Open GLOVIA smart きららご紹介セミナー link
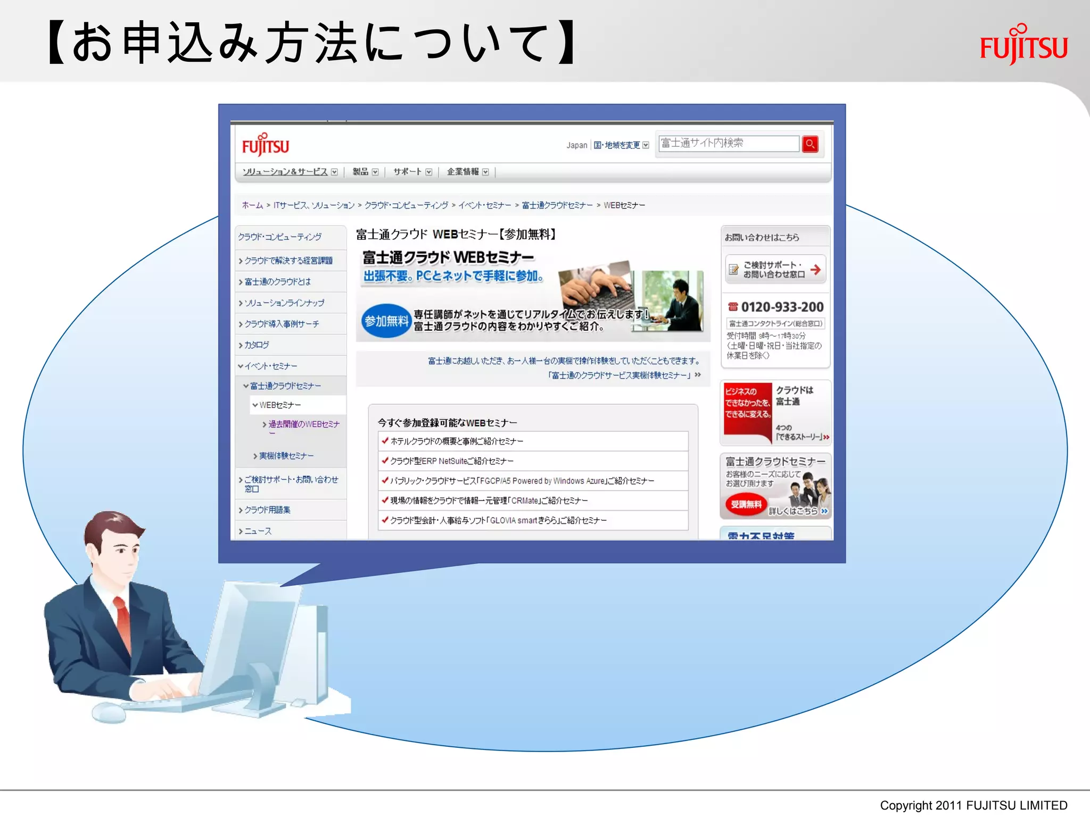Image resolution: width=1090 pixels, height=817 pixels. pyautogui.click(x=498, y=520)
